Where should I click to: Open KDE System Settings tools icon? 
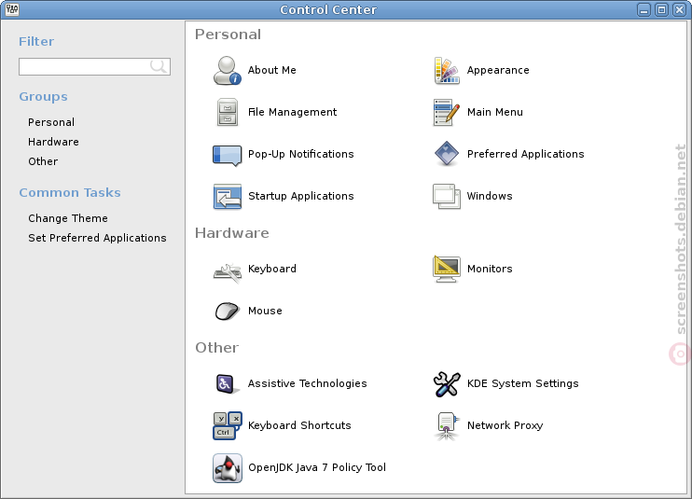447,383
